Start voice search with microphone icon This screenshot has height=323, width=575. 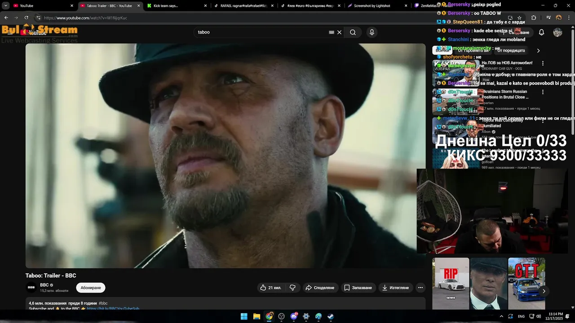[x=372, y=32]
